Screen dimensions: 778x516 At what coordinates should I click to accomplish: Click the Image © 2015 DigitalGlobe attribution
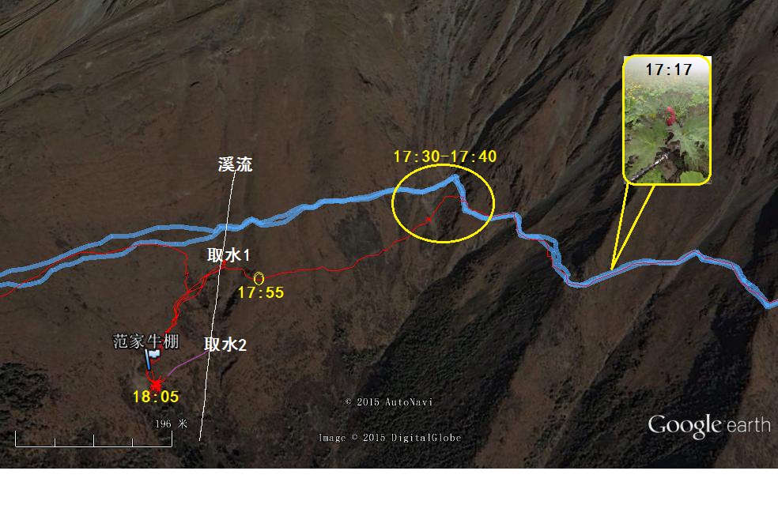click(x=390, y=438)
